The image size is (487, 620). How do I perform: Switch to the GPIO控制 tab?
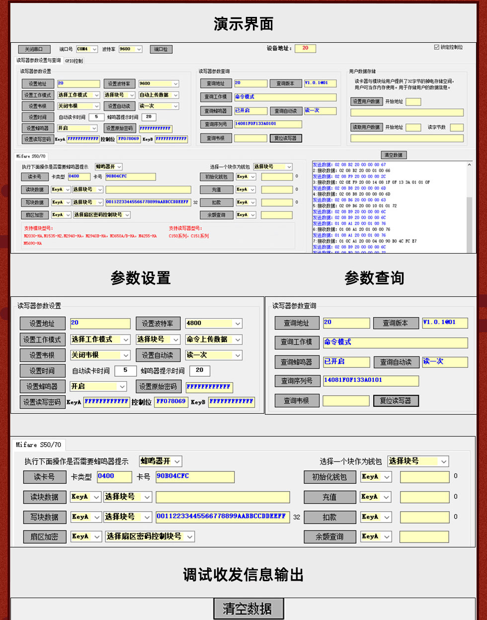tap(74, 61)
